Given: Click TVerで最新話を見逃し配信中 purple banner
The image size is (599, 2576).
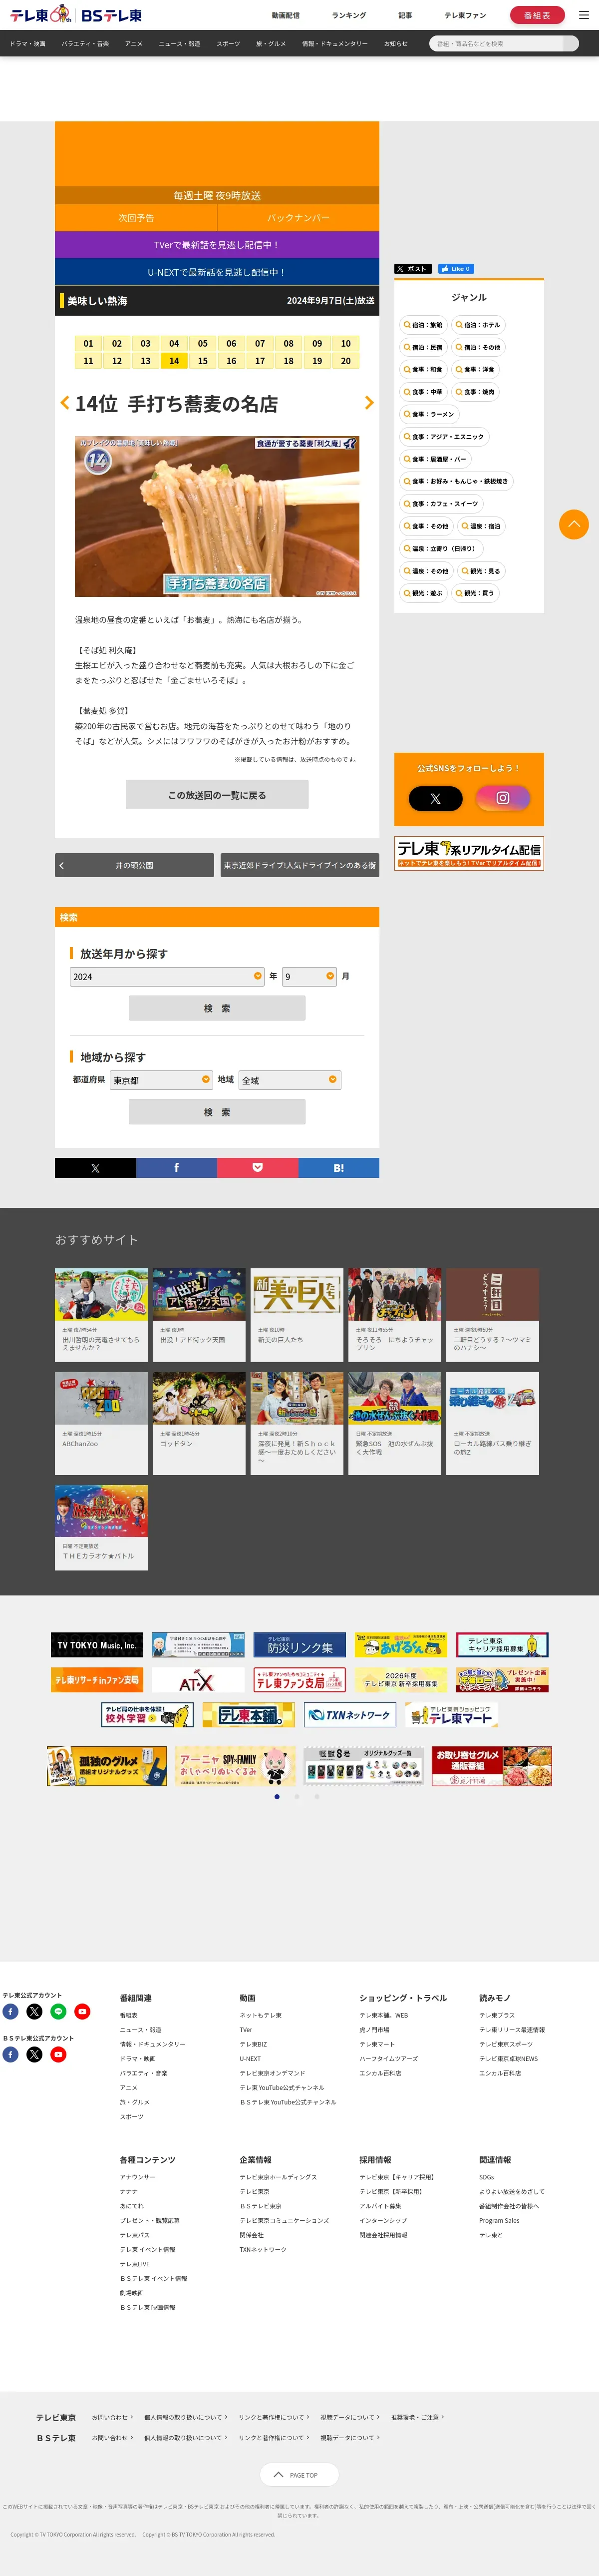Looking at the screenshot, I should (x=217, y=244).
